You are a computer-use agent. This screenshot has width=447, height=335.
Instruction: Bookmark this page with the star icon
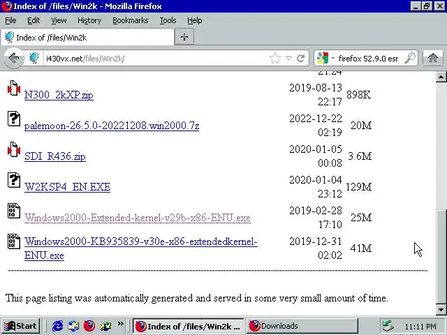tap(274, 59)
